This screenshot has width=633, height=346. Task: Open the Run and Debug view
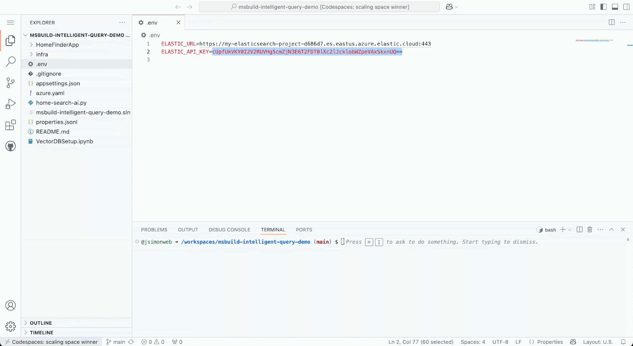point(11,104)
